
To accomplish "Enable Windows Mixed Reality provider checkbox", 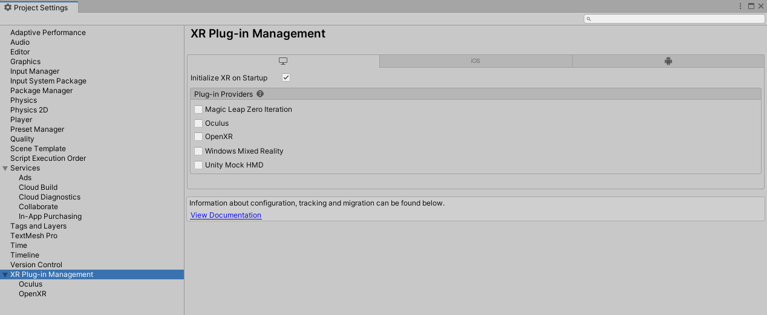I will click(198, 151).
